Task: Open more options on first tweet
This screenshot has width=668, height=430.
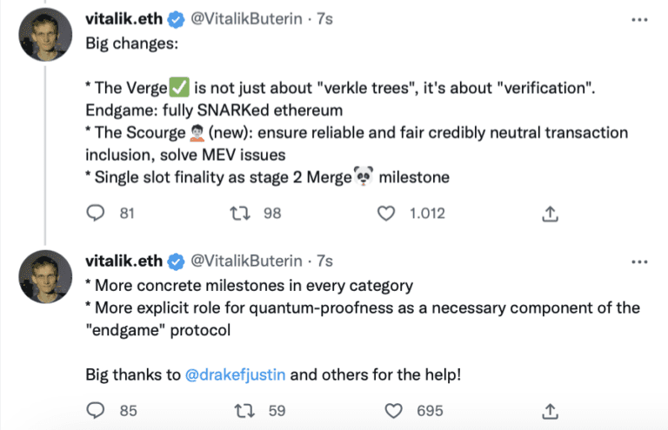Action: (x=639, y=18)
